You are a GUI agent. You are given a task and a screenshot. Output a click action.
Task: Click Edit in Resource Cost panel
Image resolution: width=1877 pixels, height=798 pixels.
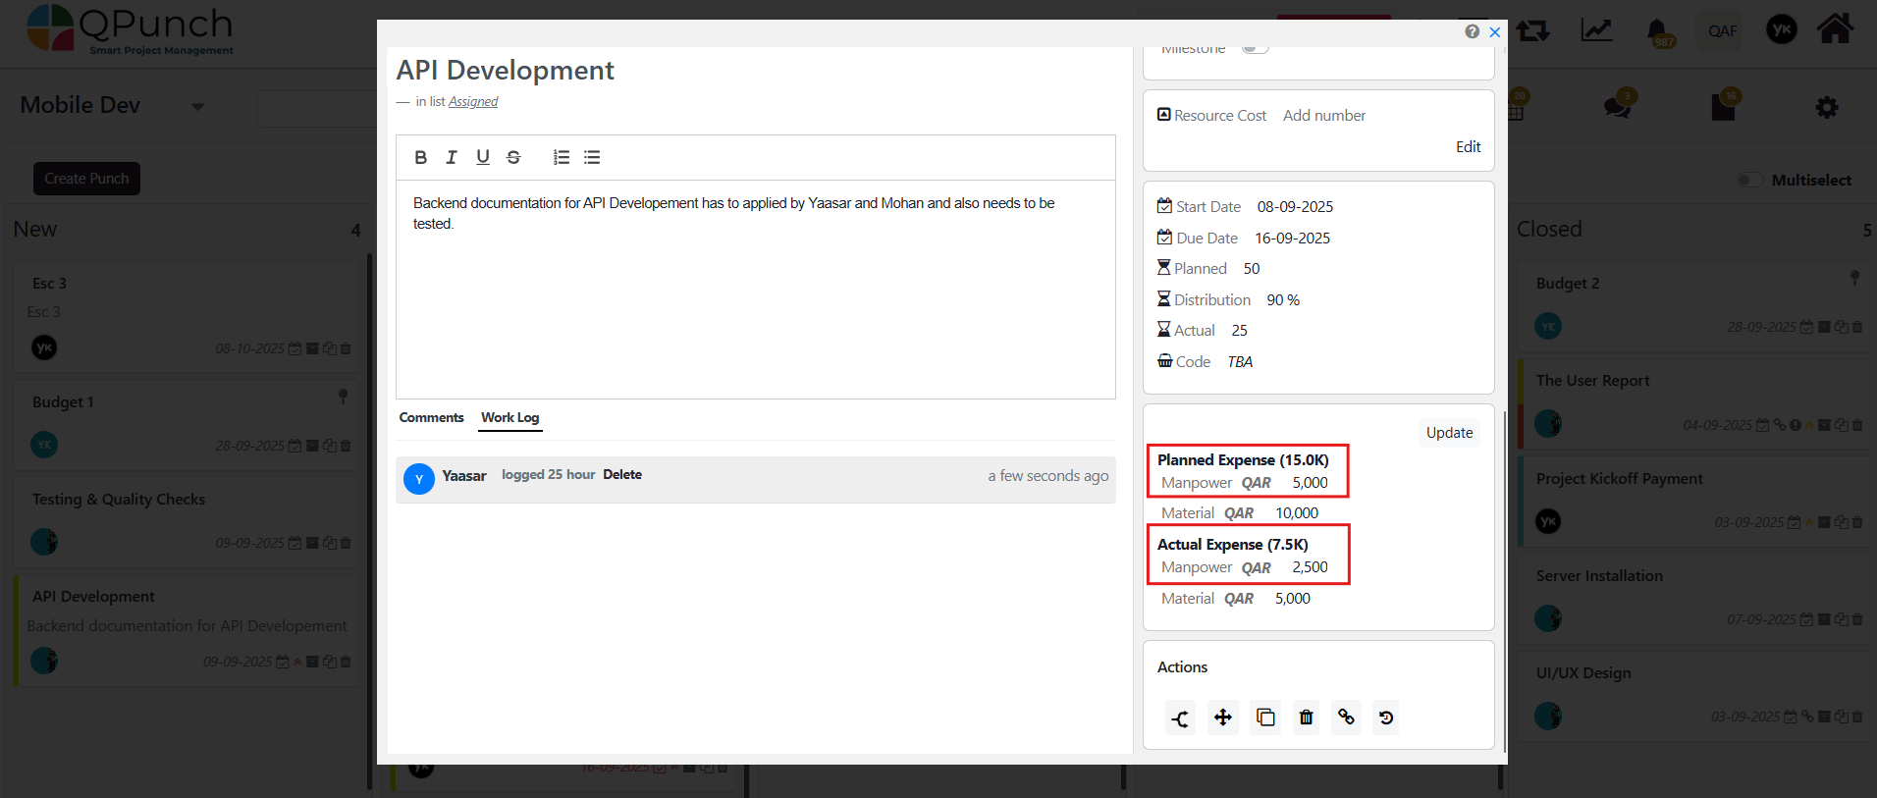pyautogui.click(x=1468, y=146)
